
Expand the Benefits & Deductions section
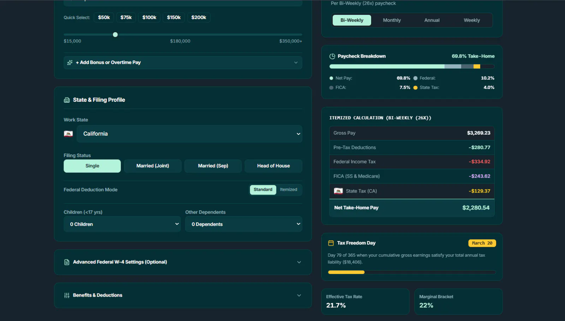183,295
